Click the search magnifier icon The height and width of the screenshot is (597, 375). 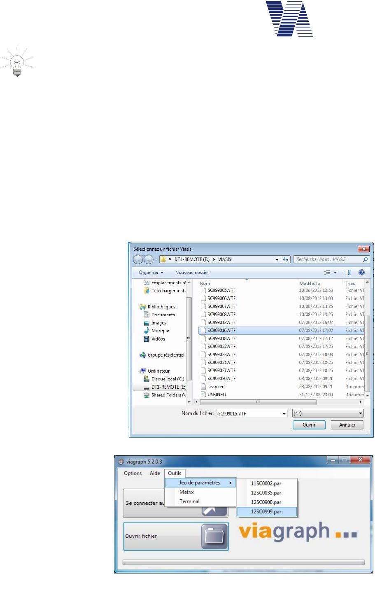click(x=365, y=259)
